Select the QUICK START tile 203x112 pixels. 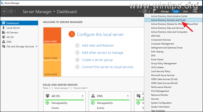click(52, 35)
